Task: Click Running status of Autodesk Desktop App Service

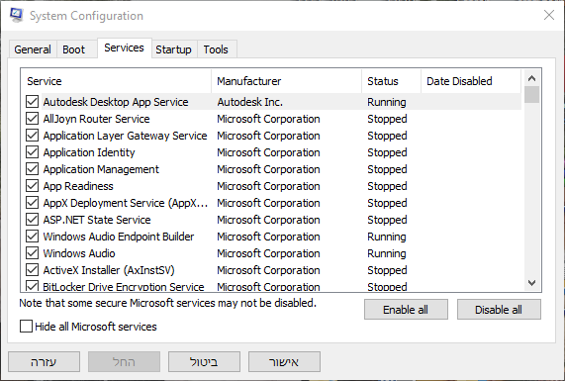Action: click(x=387, y=102)
